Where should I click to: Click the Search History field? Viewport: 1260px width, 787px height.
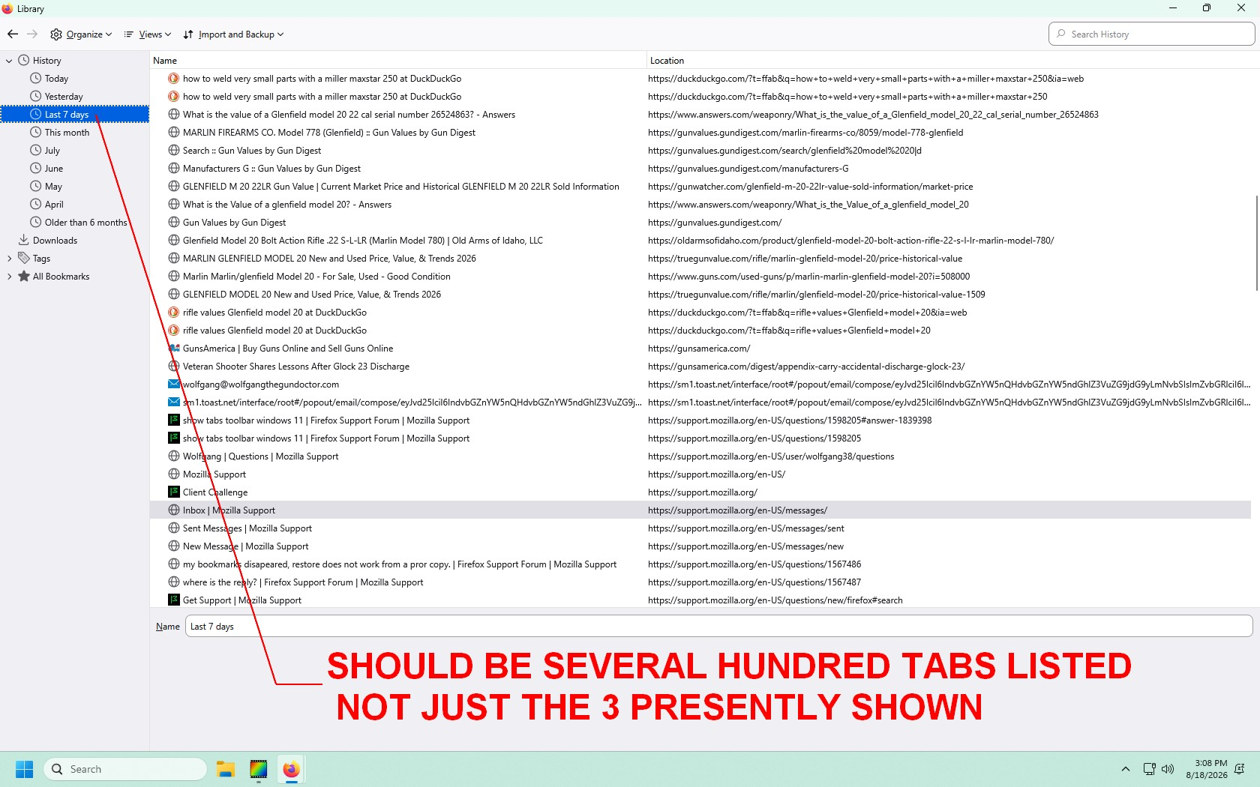coord(1151,34)
